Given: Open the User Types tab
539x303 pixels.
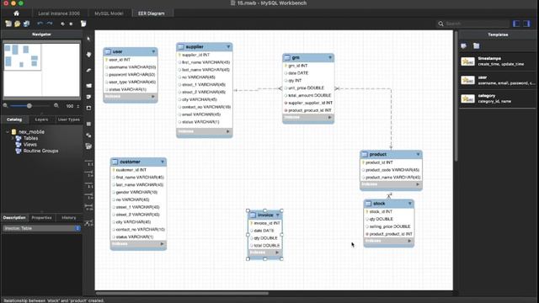Looking at the screenshot, I should (68, 120).
